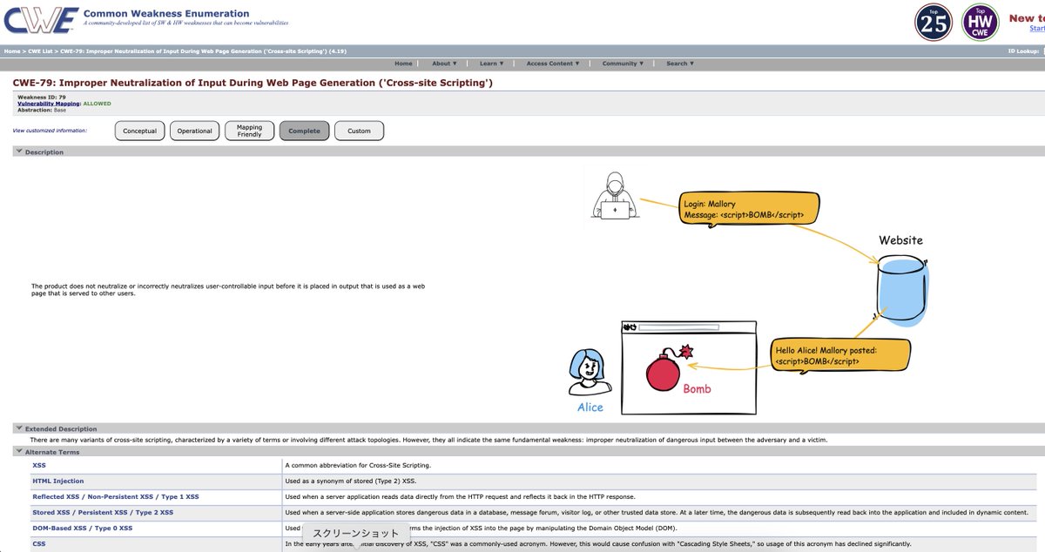Select the Operational view button
1045x552 pixels.
[x=194, y=131]
